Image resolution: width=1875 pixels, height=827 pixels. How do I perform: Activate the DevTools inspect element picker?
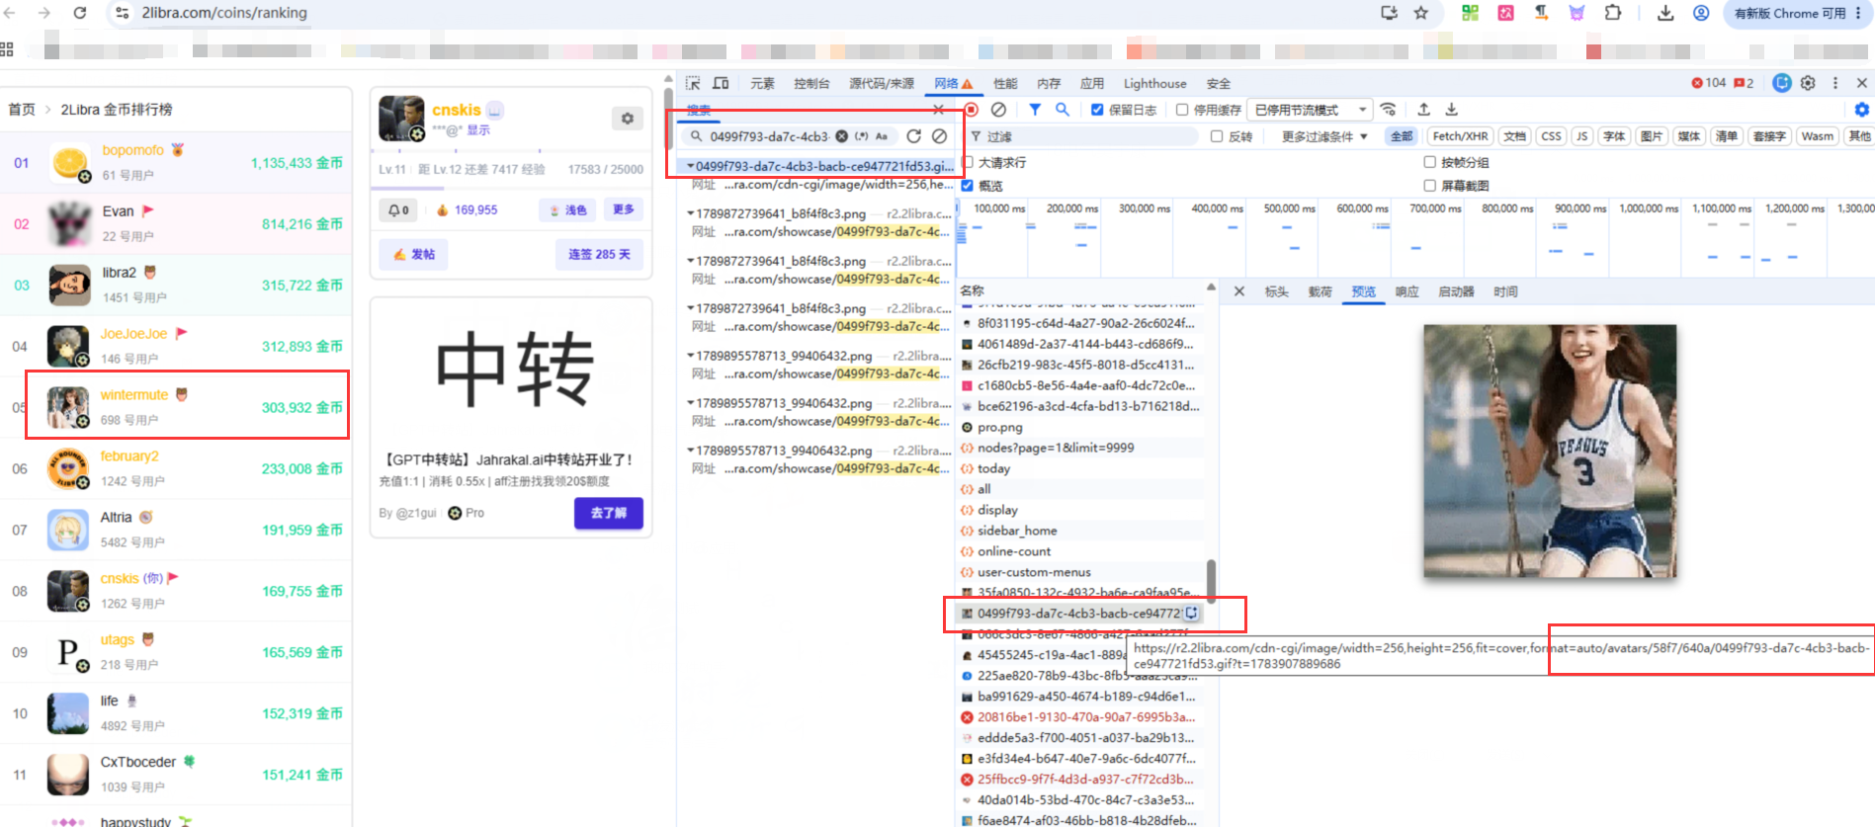click(x=693, y=83)
